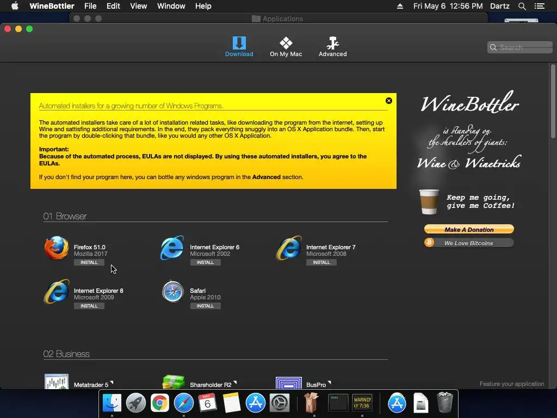The height and width of the screenshot is (418, 557).
Task: Click the Dartz user name
Action: pyautogui.click(x=500, y=6)
